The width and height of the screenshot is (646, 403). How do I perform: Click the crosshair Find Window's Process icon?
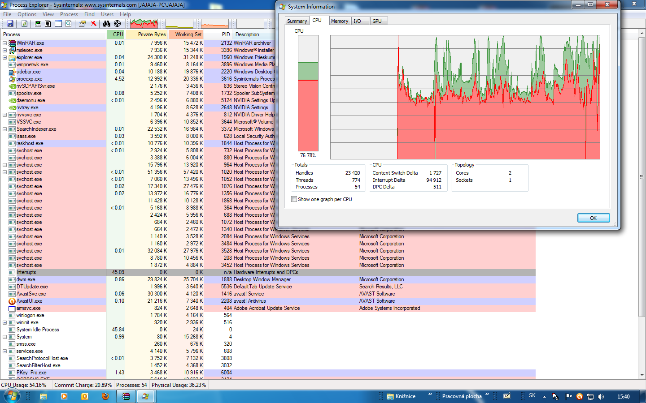click(x=118, y=24)
